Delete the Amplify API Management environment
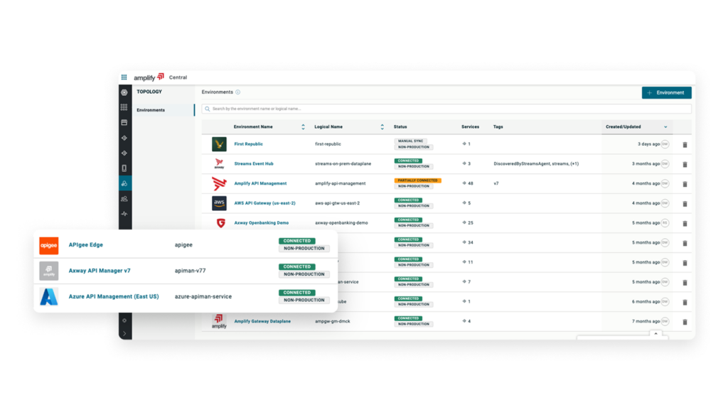 (x=685, y=184)
